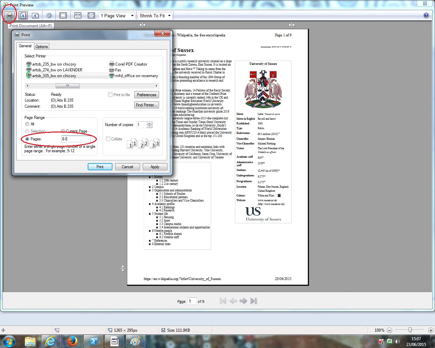
Task: Click the printer list scrollbar thumb
Action: (x=68, y=86)
